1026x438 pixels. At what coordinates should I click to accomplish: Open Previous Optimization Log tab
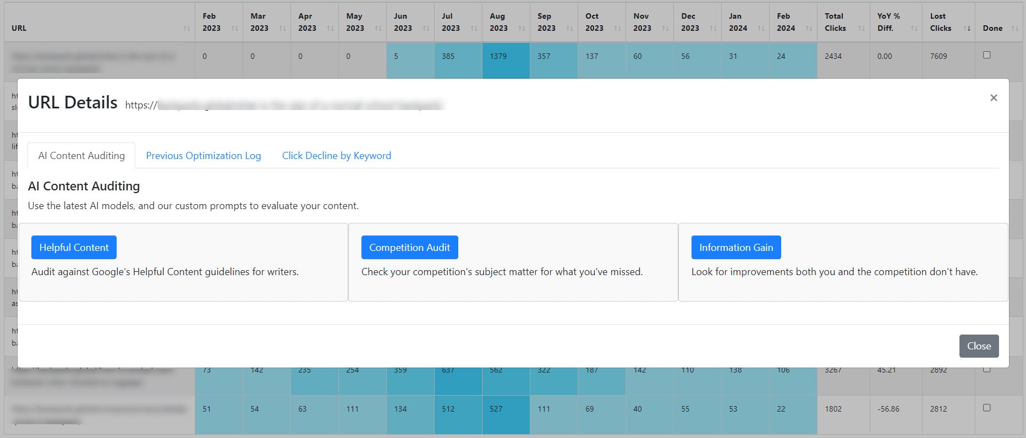point(204,156)
